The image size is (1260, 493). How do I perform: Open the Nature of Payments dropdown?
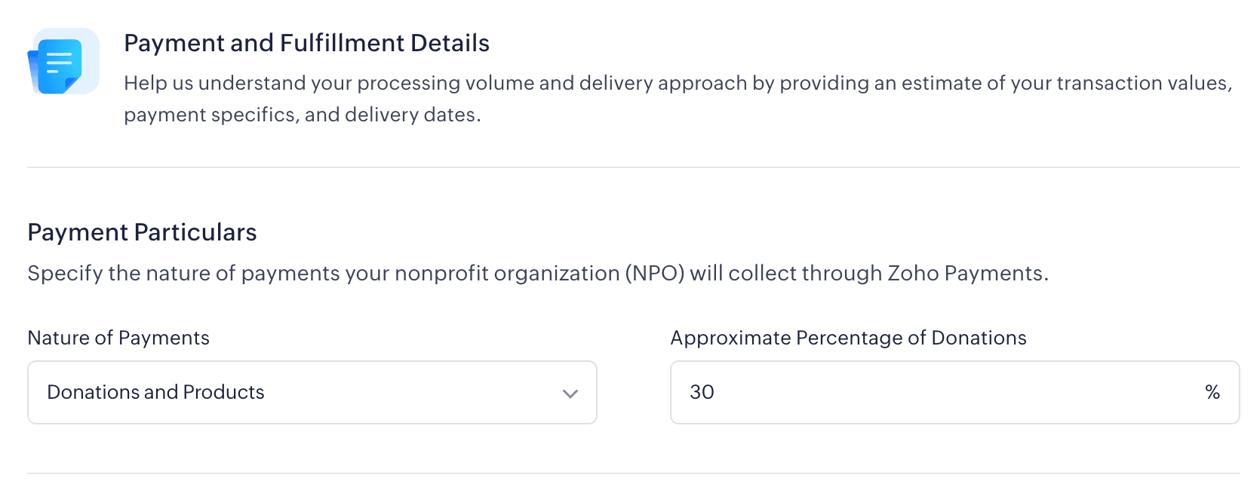point(312,392)
